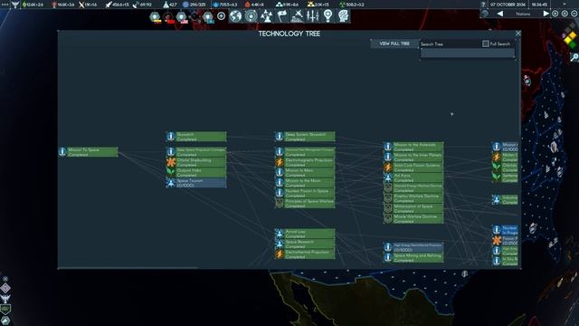Screen dimensions: 579x326
Task: Open the council people icon in toolbar
Action: [x=266, y=16]
